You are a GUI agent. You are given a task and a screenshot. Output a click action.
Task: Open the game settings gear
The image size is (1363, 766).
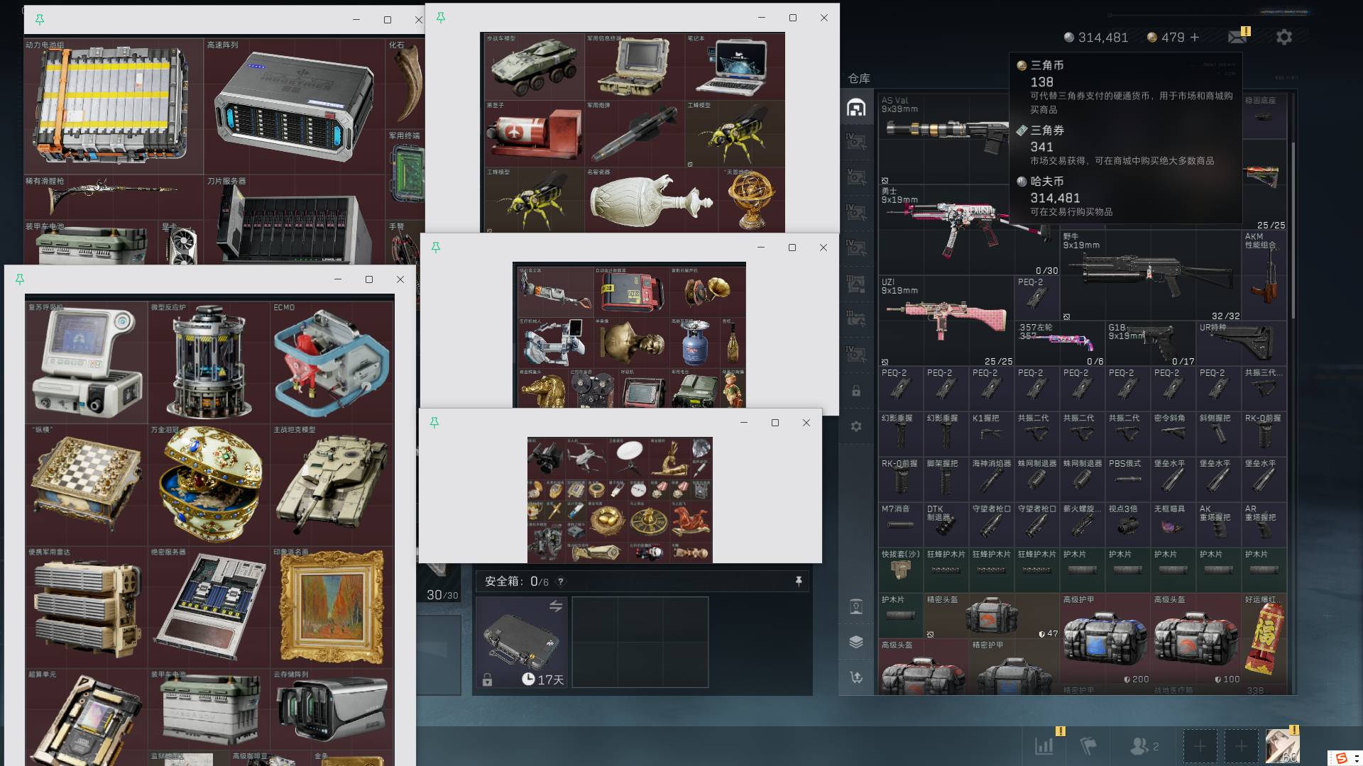[x=1283, y=37]
